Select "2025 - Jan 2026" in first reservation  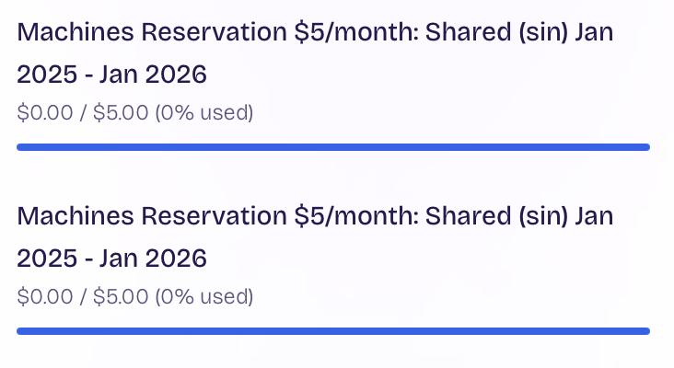(x=111, y=75)
